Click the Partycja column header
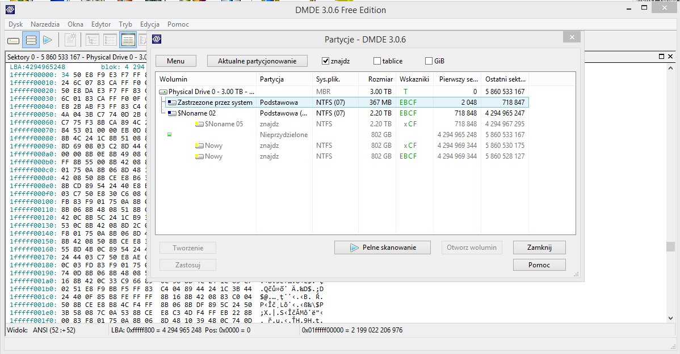680x354 pixels. click(284, 79)
